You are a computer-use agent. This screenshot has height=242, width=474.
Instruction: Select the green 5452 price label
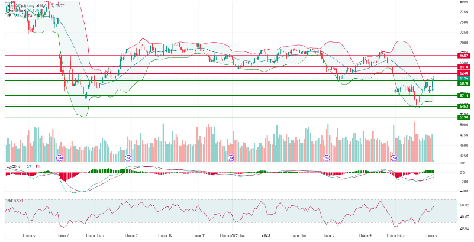pyautogui.click(x=464, y=107)
